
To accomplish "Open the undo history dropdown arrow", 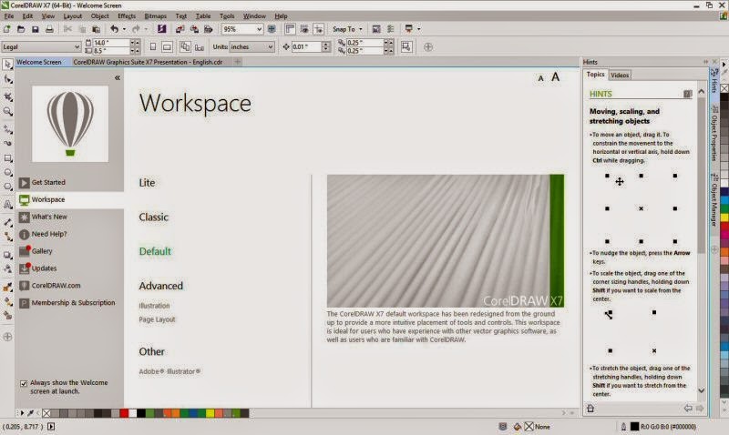I will 124,29.
